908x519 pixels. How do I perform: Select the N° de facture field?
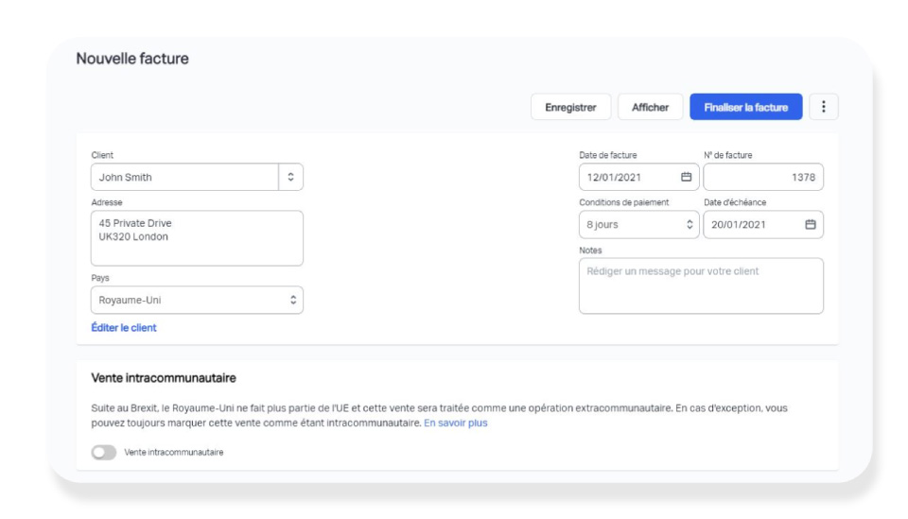[763, 177]
